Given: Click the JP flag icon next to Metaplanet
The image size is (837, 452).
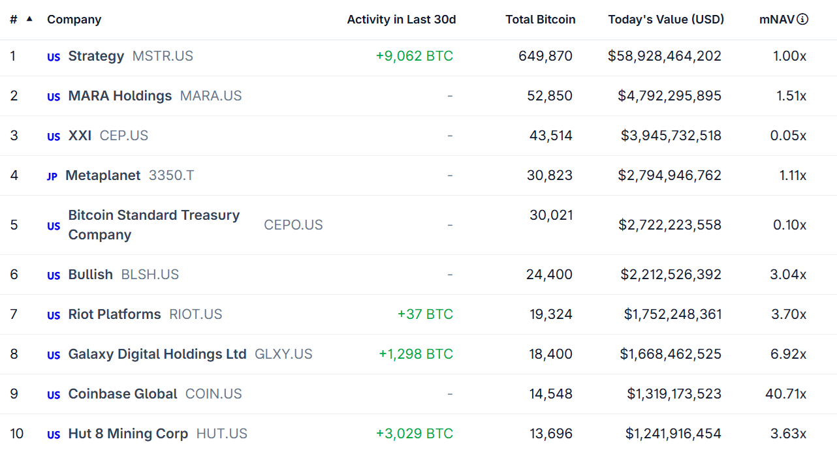Looking at the screenshot, I should 52,176.
